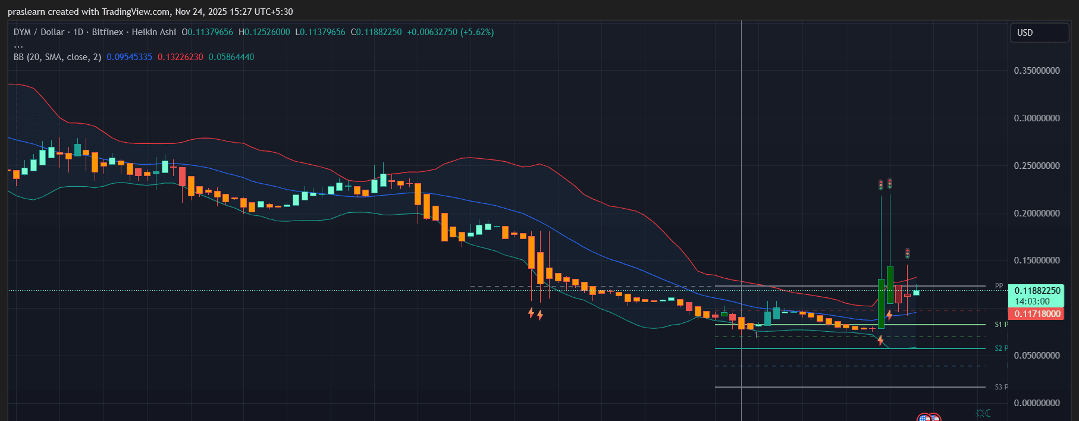Click the traffic-light marker above the red candle
The width and height of the screenshot is (1079, 421).
coord(907,253)
